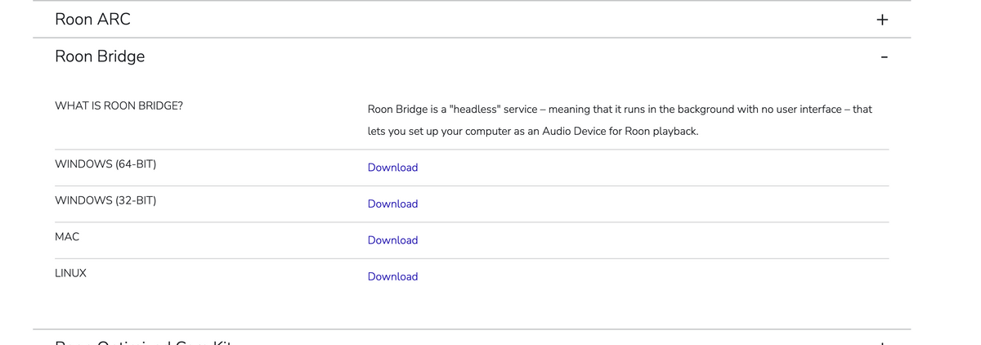Viewport: 981px width, 345px height.
Task: Click the LINUX row label
Action: pyautogui.click(x=70, y=273)
